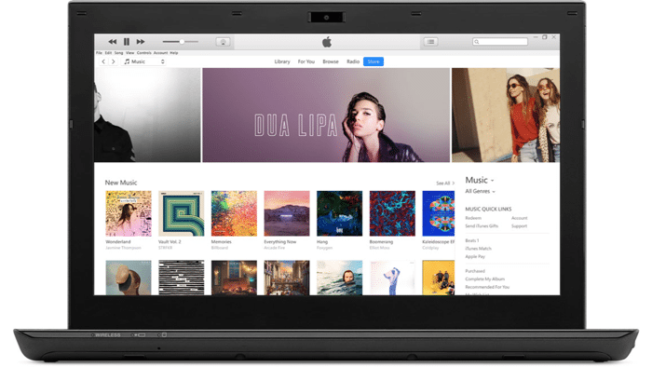Open the Hang album cover
This screenshot has width=652, height=367.
[x=340, y=213]
